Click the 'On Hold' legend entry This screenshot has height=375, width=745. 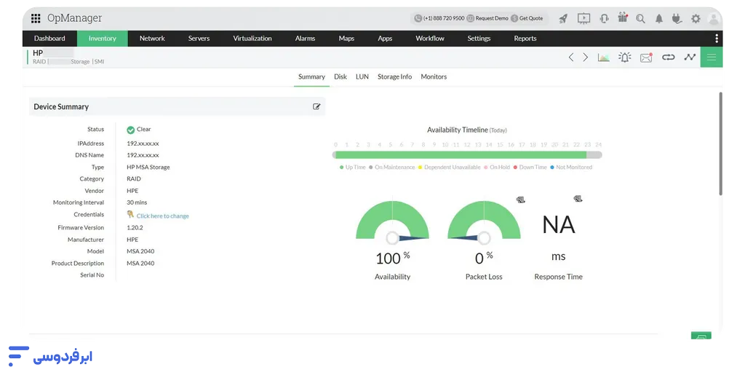pyautogui.click(x=497, y=167)
